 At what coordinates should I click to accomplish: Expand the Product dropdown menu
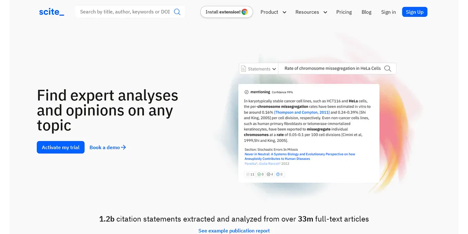[273, 12]
